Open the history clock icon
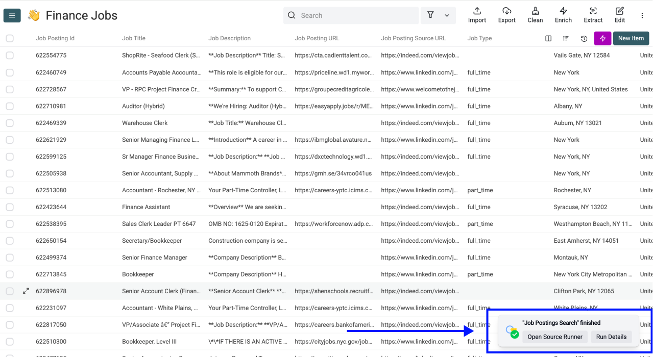The height and width of the screenshot is (357, 653). pos(584,38)
